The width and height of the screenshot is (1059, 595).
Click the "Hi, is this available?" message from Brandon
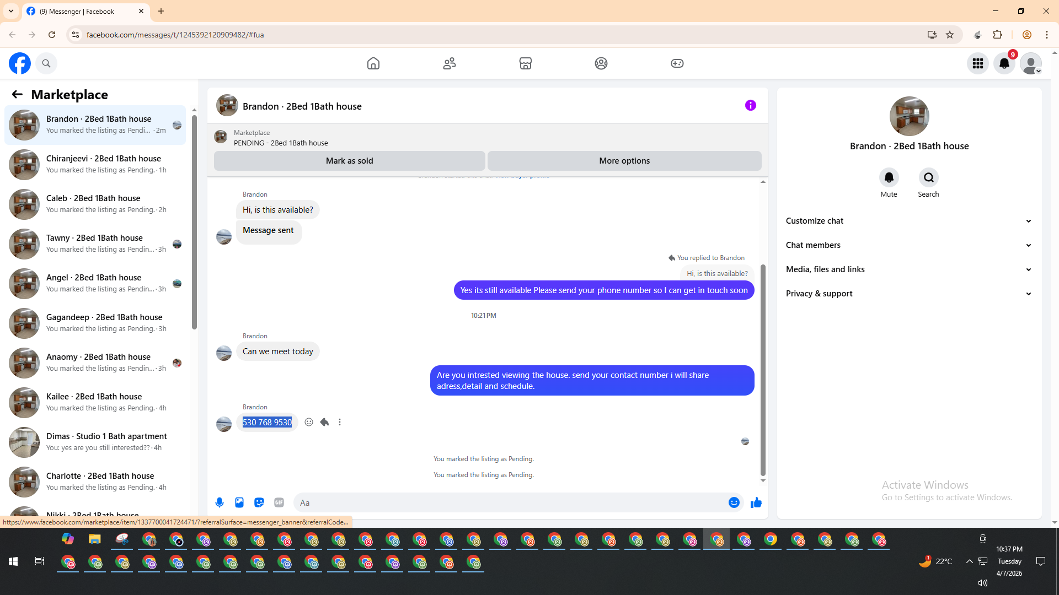pyautogui.click(x=278, y=210)
